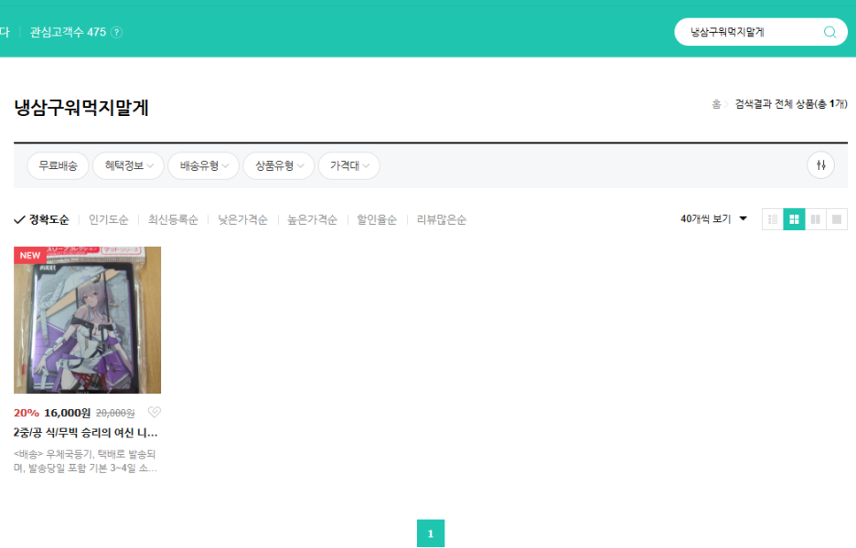Viewport: 856px width, 548px height.
Task: Sort results by 높은가격순
Action: (x=312, y=219)
